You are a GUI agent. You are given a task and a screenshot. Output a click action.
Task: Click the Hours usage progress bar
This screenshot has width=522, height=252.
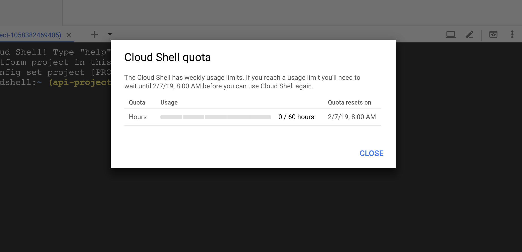(x=215, y=117)
